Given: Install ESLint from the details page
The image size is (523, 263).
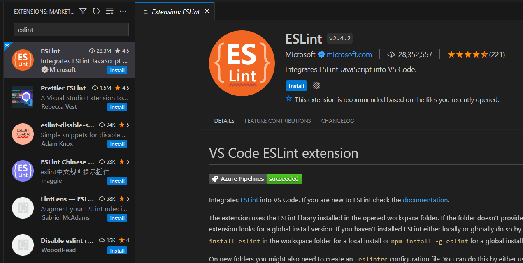Looking at the screenshot, I should coord(296,85).
